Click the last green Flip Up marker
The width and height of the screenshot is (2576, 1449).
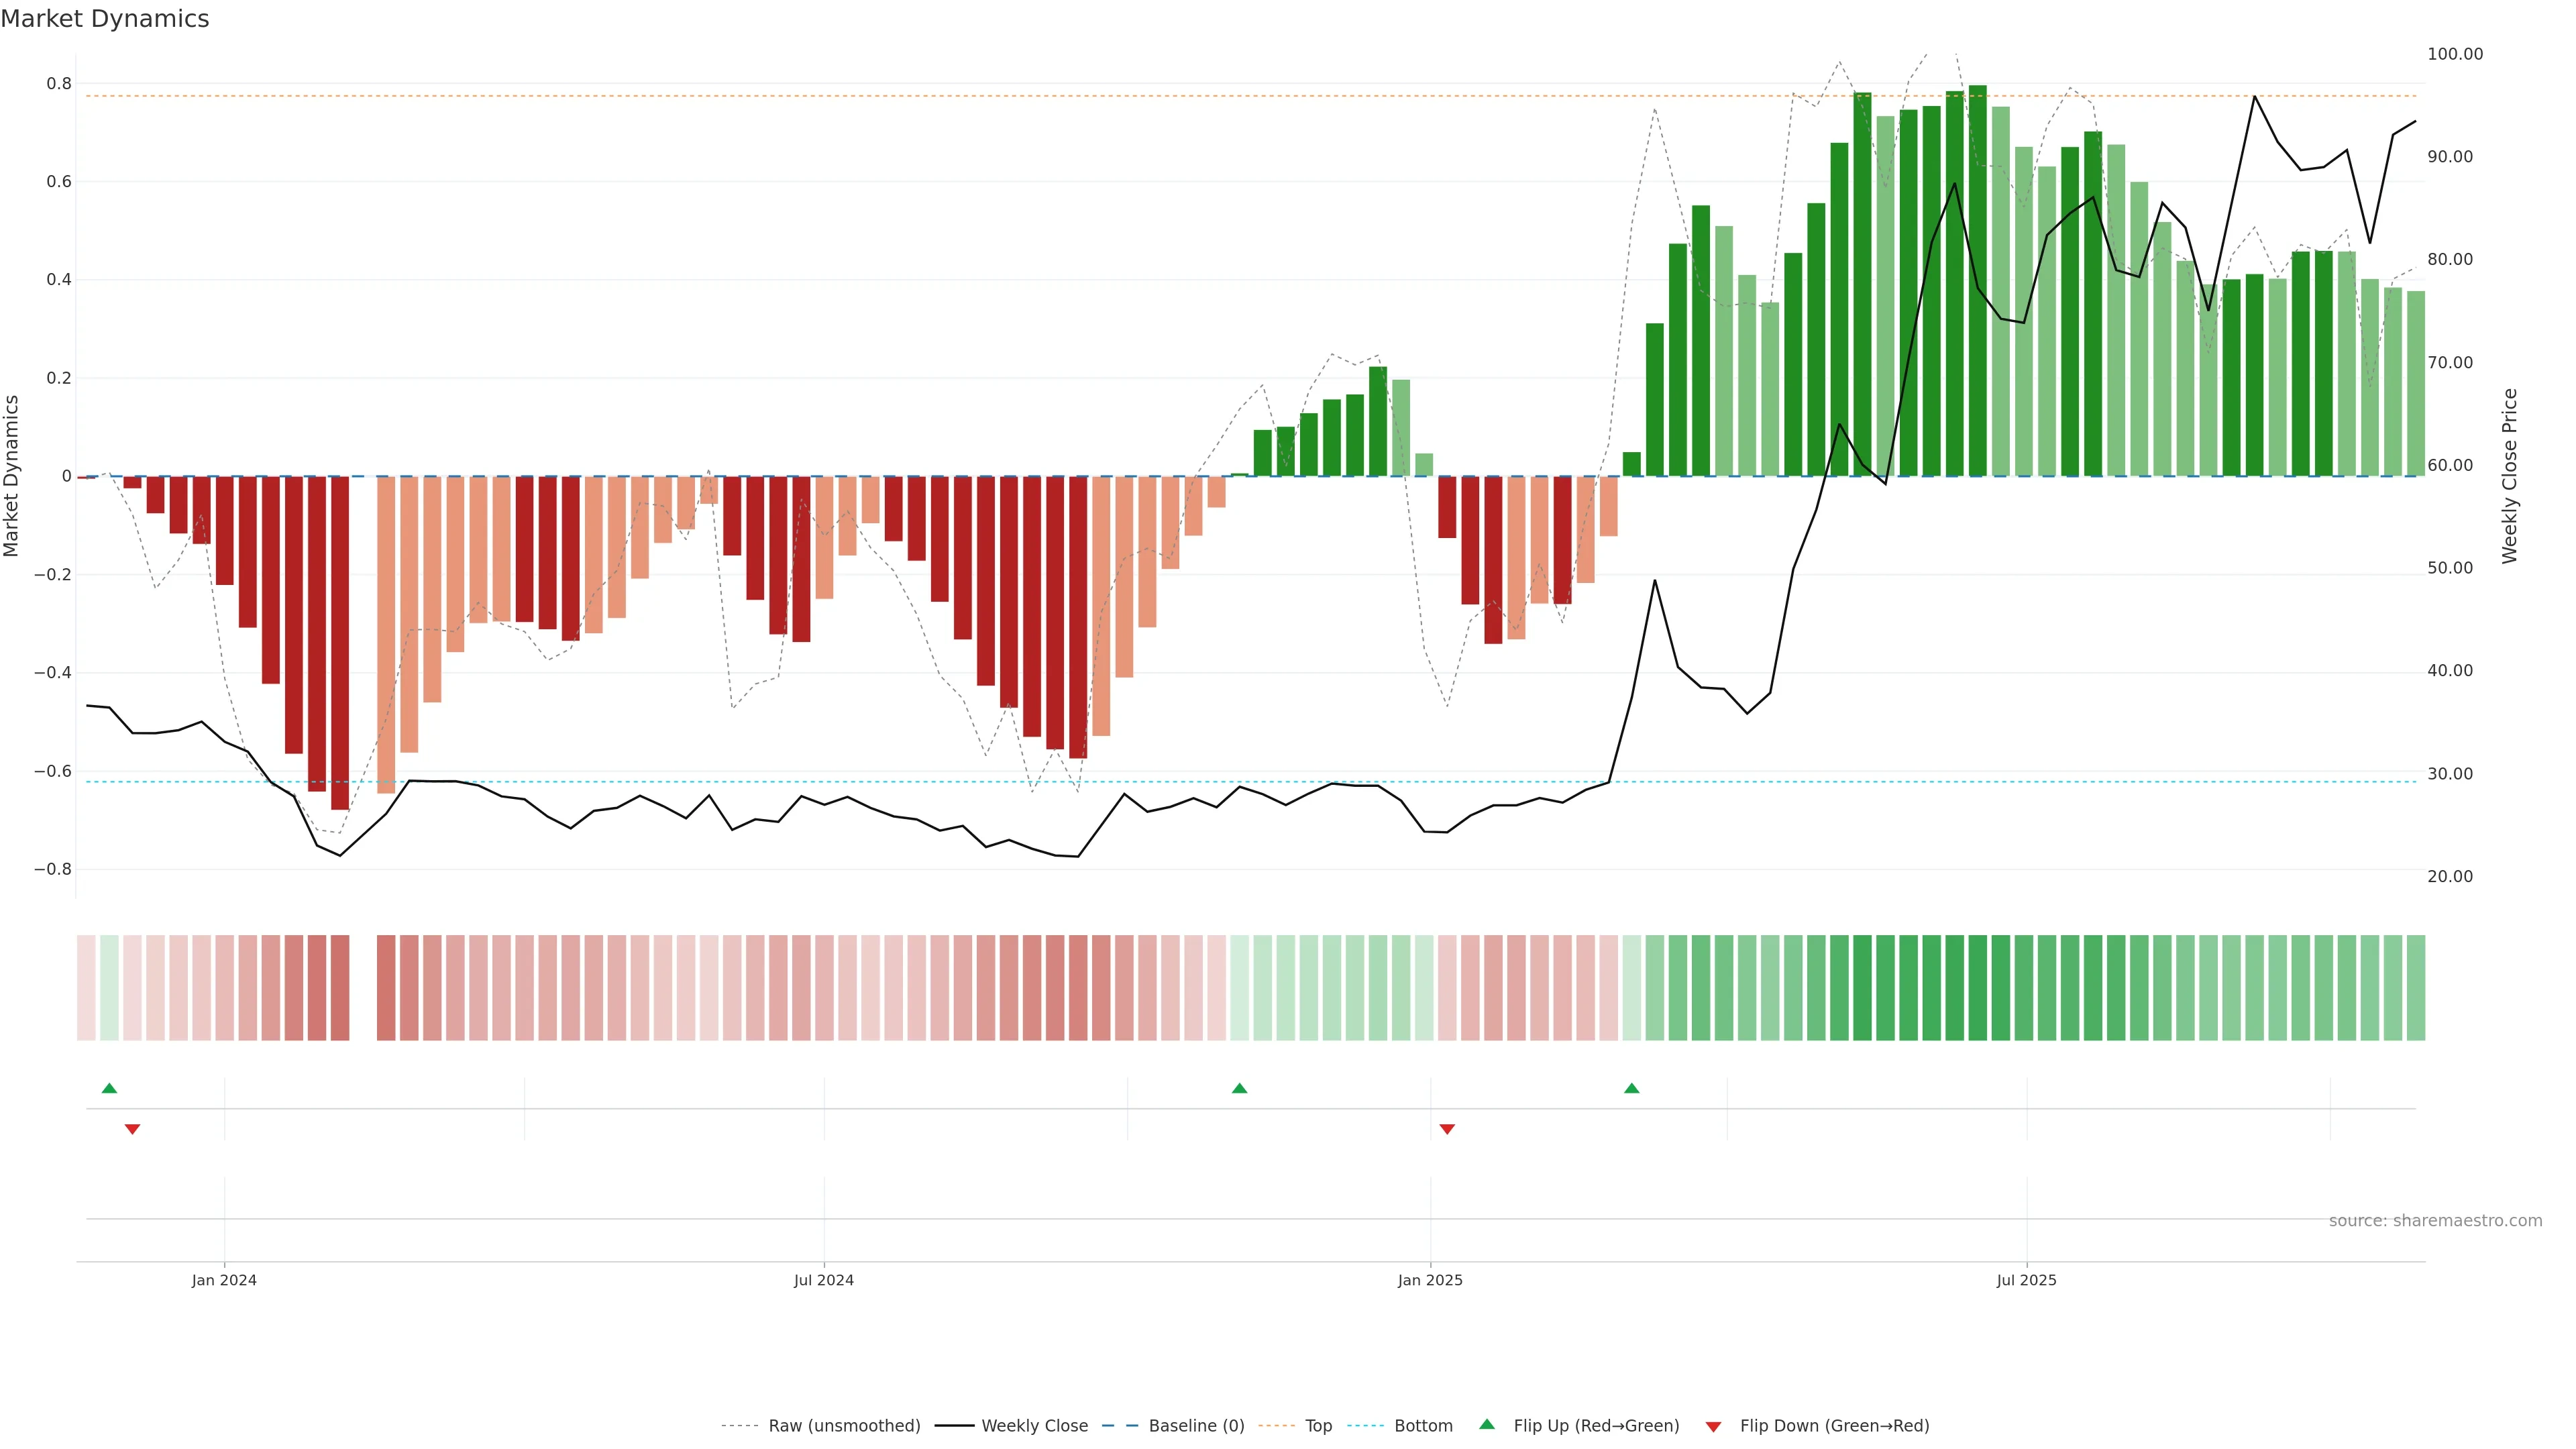(x=1632, y=1088)
